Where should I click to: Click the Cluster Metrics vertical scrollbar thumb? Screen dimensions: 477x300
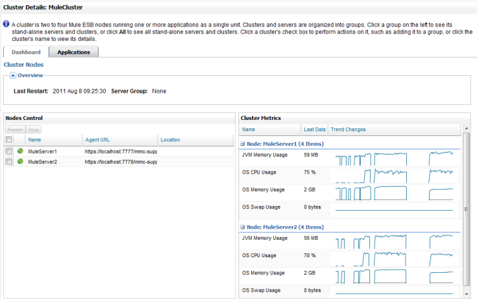pos(467,209)
